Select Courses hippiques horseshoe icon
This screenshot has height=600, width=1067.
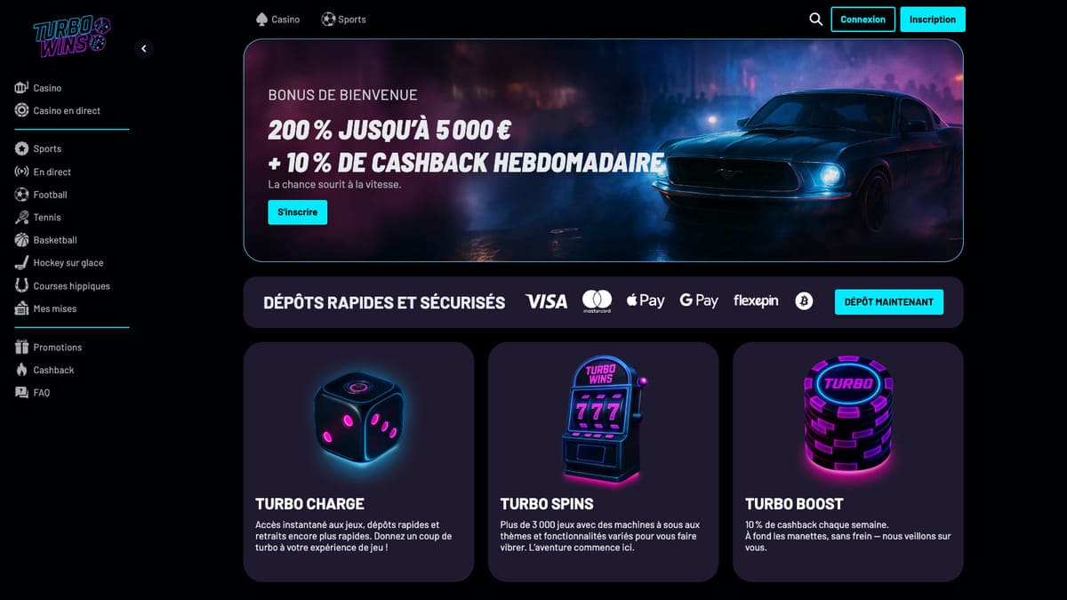22,286
